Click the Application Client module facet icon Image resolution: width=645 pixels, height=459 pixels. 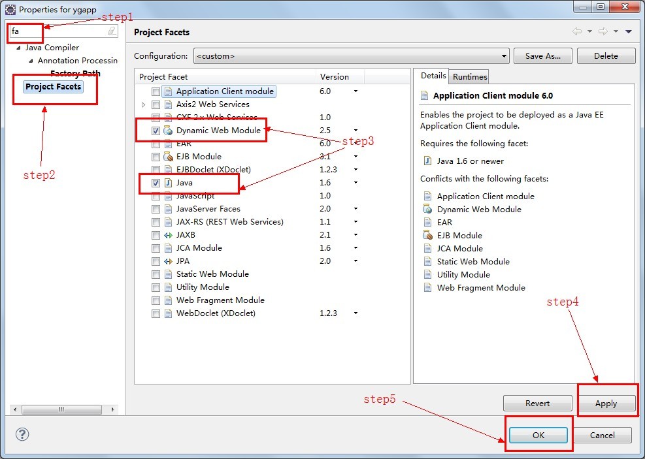[168, 91]
